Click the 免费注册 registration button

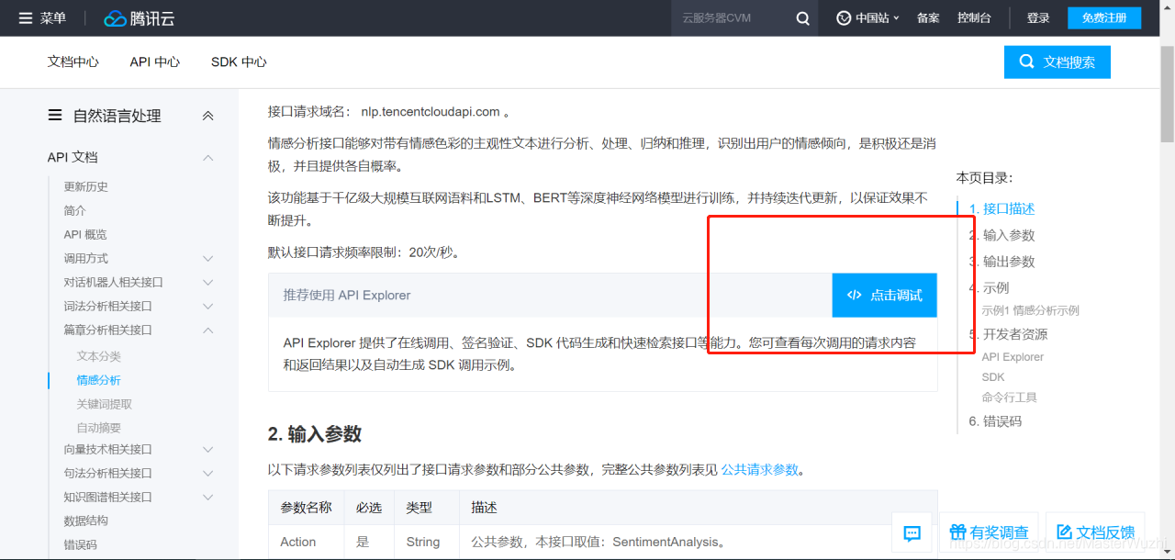[x=1103, y=17]
